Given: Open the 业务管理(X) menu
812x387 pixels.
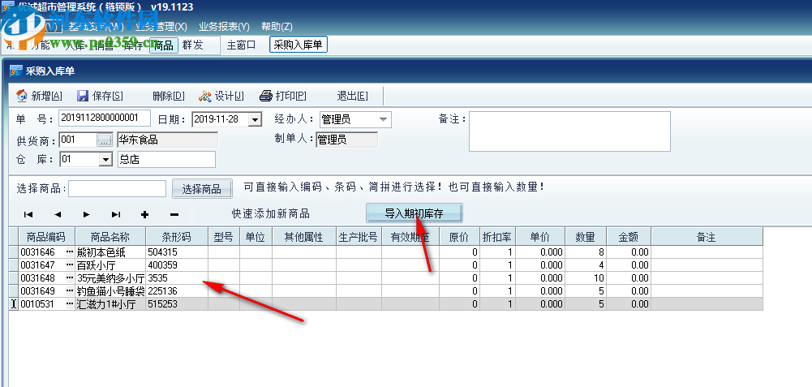Looking at the screenshot, I should (x=161, y=27).
